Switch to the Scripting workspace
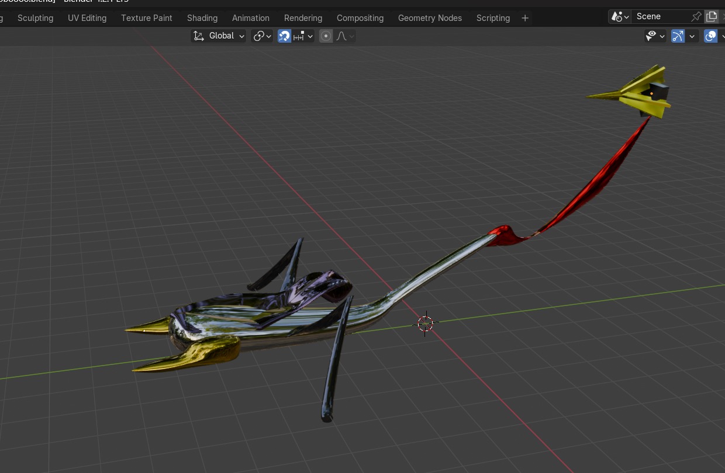This screenshot has height=473, width=725. tap(493, 18)
